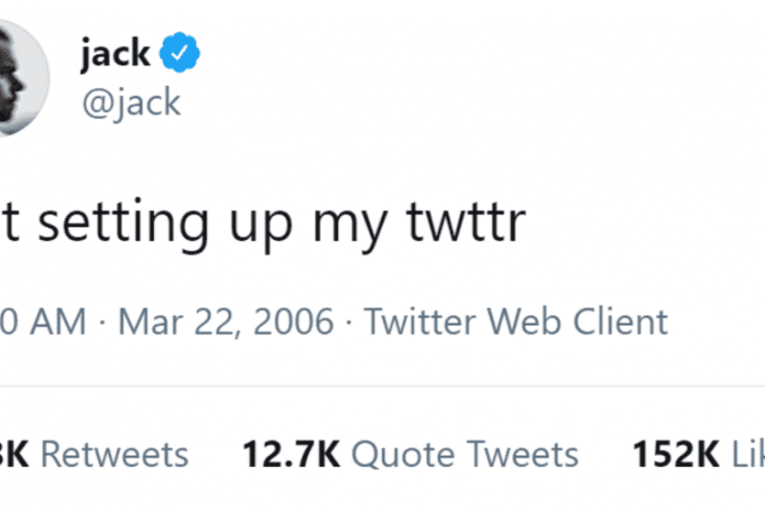This screenshot has width=765, height=511.
Task: Open the @jack handle link
Action: 131,103
